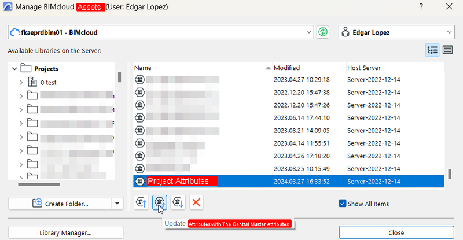463x240 pixels.
Task: Switch to tree view layout icon
Action: click(432, 50)
